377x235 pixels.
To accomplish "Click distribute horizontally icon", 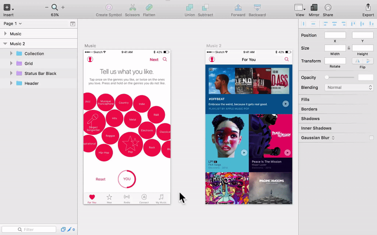I will click(x=304, y=24).
